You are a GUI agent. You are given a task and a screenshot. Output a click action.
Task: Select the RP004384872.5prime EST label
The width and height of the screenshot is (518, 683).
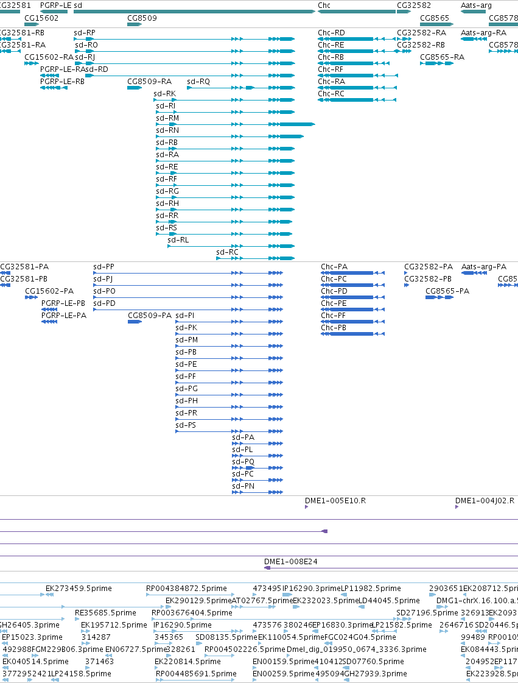pyautogui.click(x=186, y=589)
